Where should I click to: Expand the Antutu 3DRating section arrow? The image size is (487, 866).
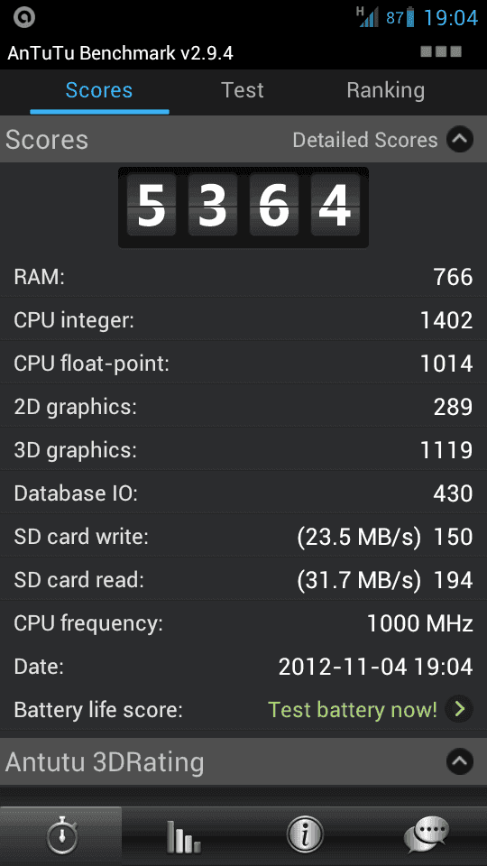point(460,761)
